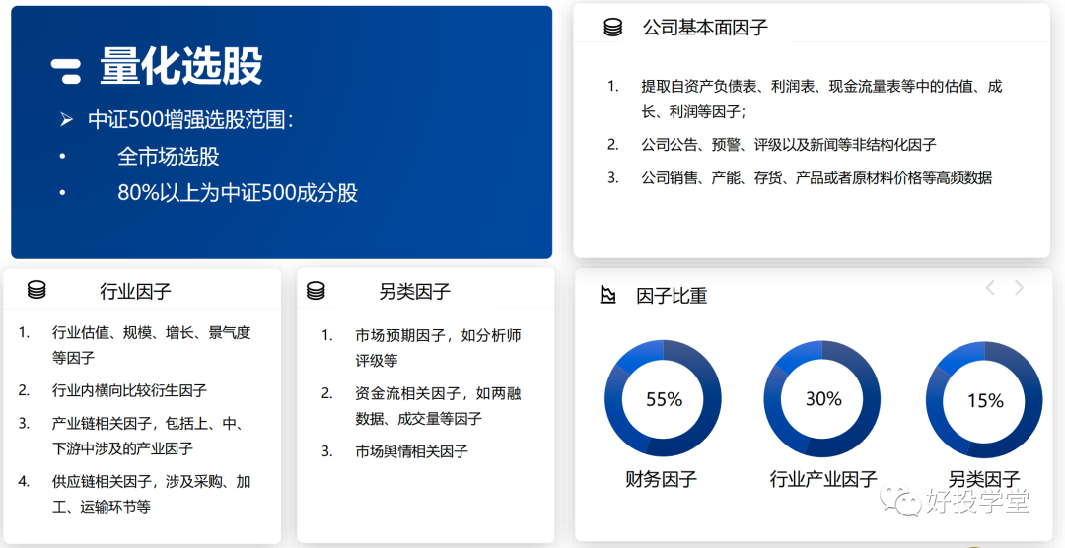1065x548 pixels.
Task: Select 行业内横向比较衍生因子 list item
Action: pos(129,390)
